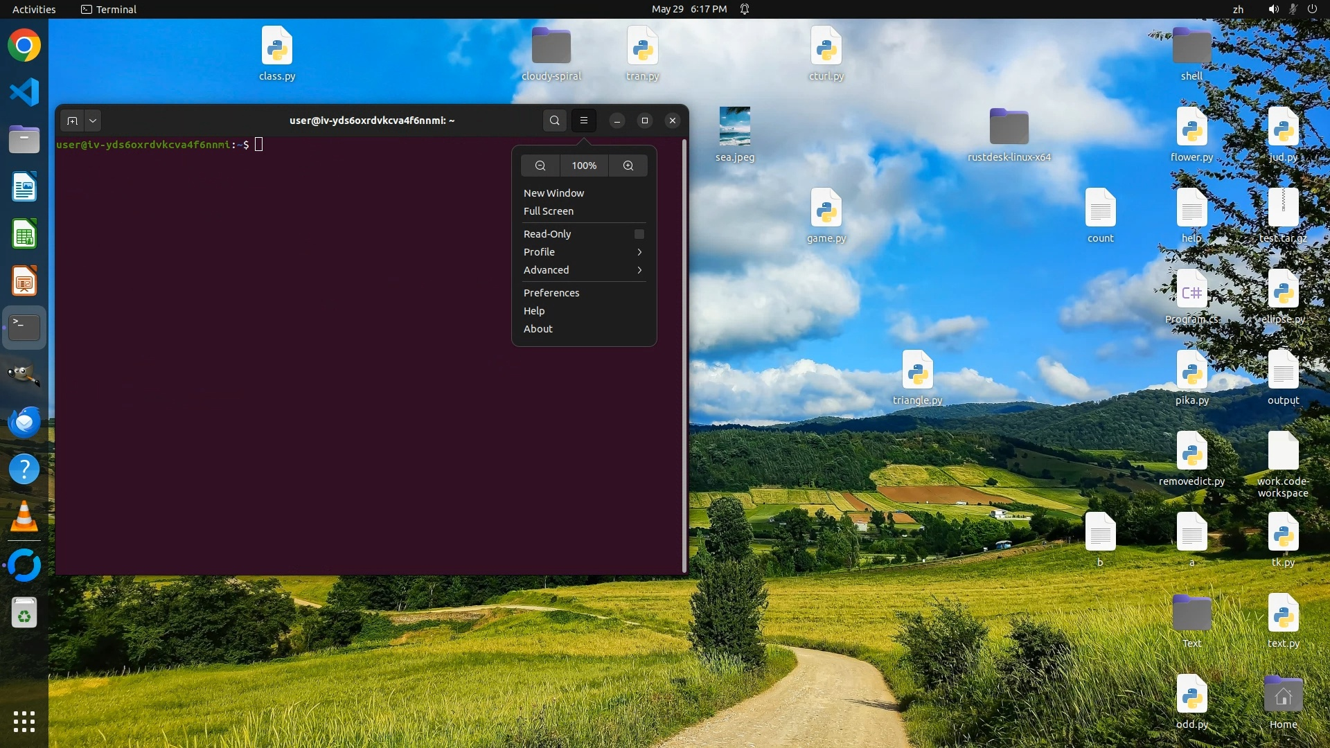Open Thunderbird mail from the dock
This screenshot has width=1330, height=748.
(24, 422)
